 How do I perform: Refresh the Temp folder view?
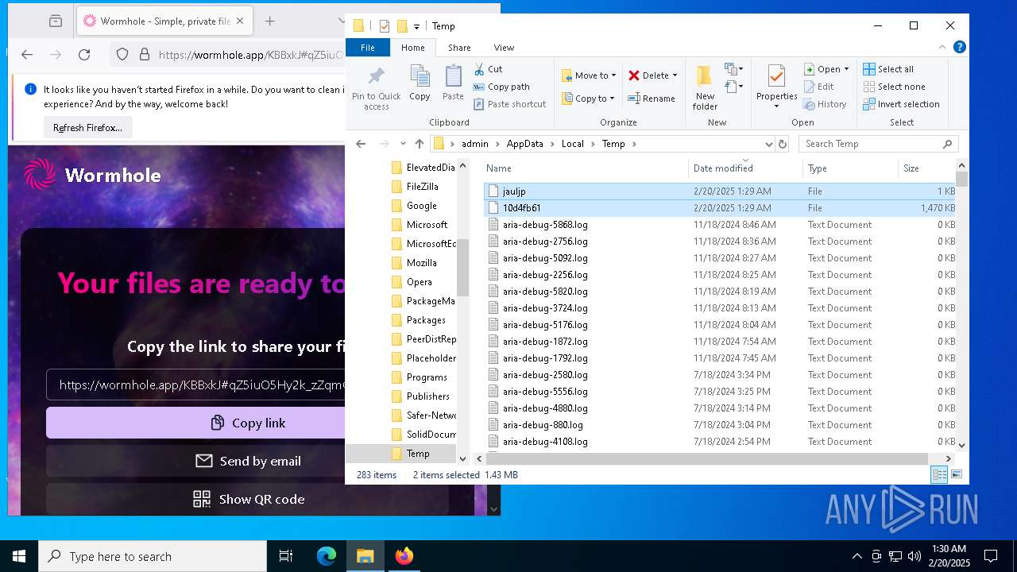pyautogui.click(x=783, y=144)
